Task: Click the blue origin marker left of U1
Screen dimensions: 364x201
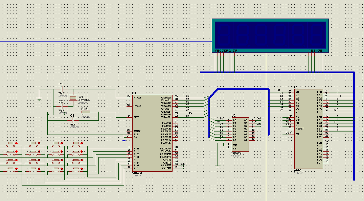Action: click(x=124, y=140)
